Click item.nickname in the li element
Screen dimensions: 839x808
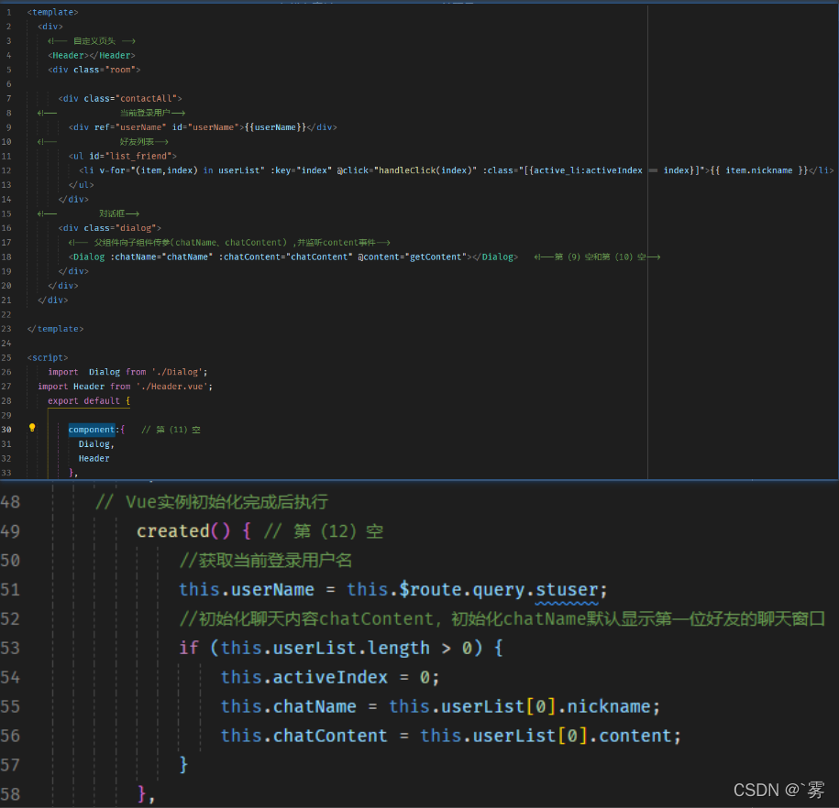tap(758, 170)
